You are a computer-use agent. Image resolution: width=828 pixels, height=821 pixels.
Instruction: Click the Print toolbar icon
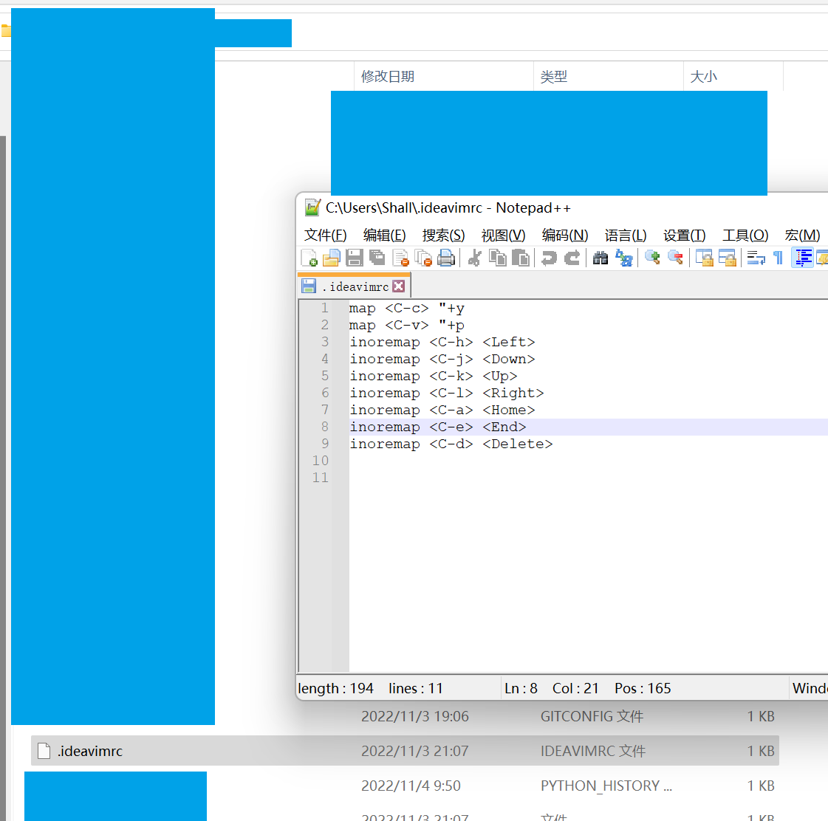(x=446, y=258)
